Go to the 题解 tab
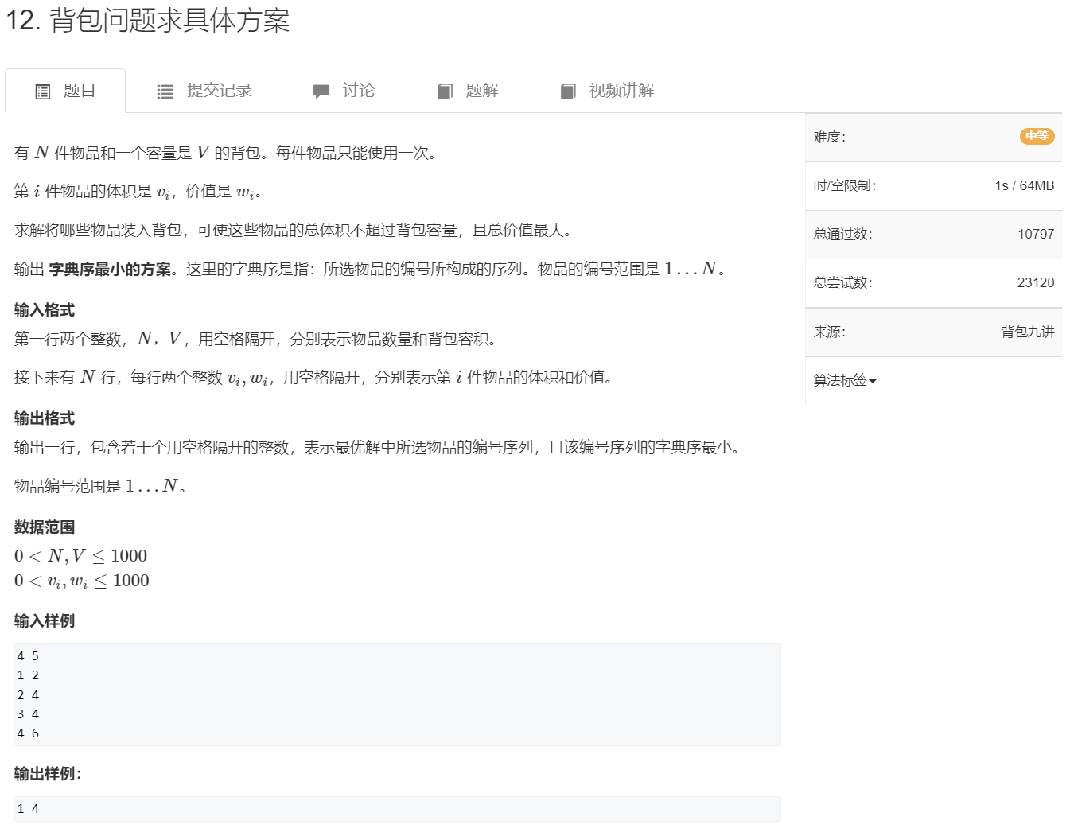1070x832 pixels. pos(468,91)
